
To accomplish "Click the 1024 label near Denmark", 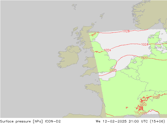I will tap(145, 44).
